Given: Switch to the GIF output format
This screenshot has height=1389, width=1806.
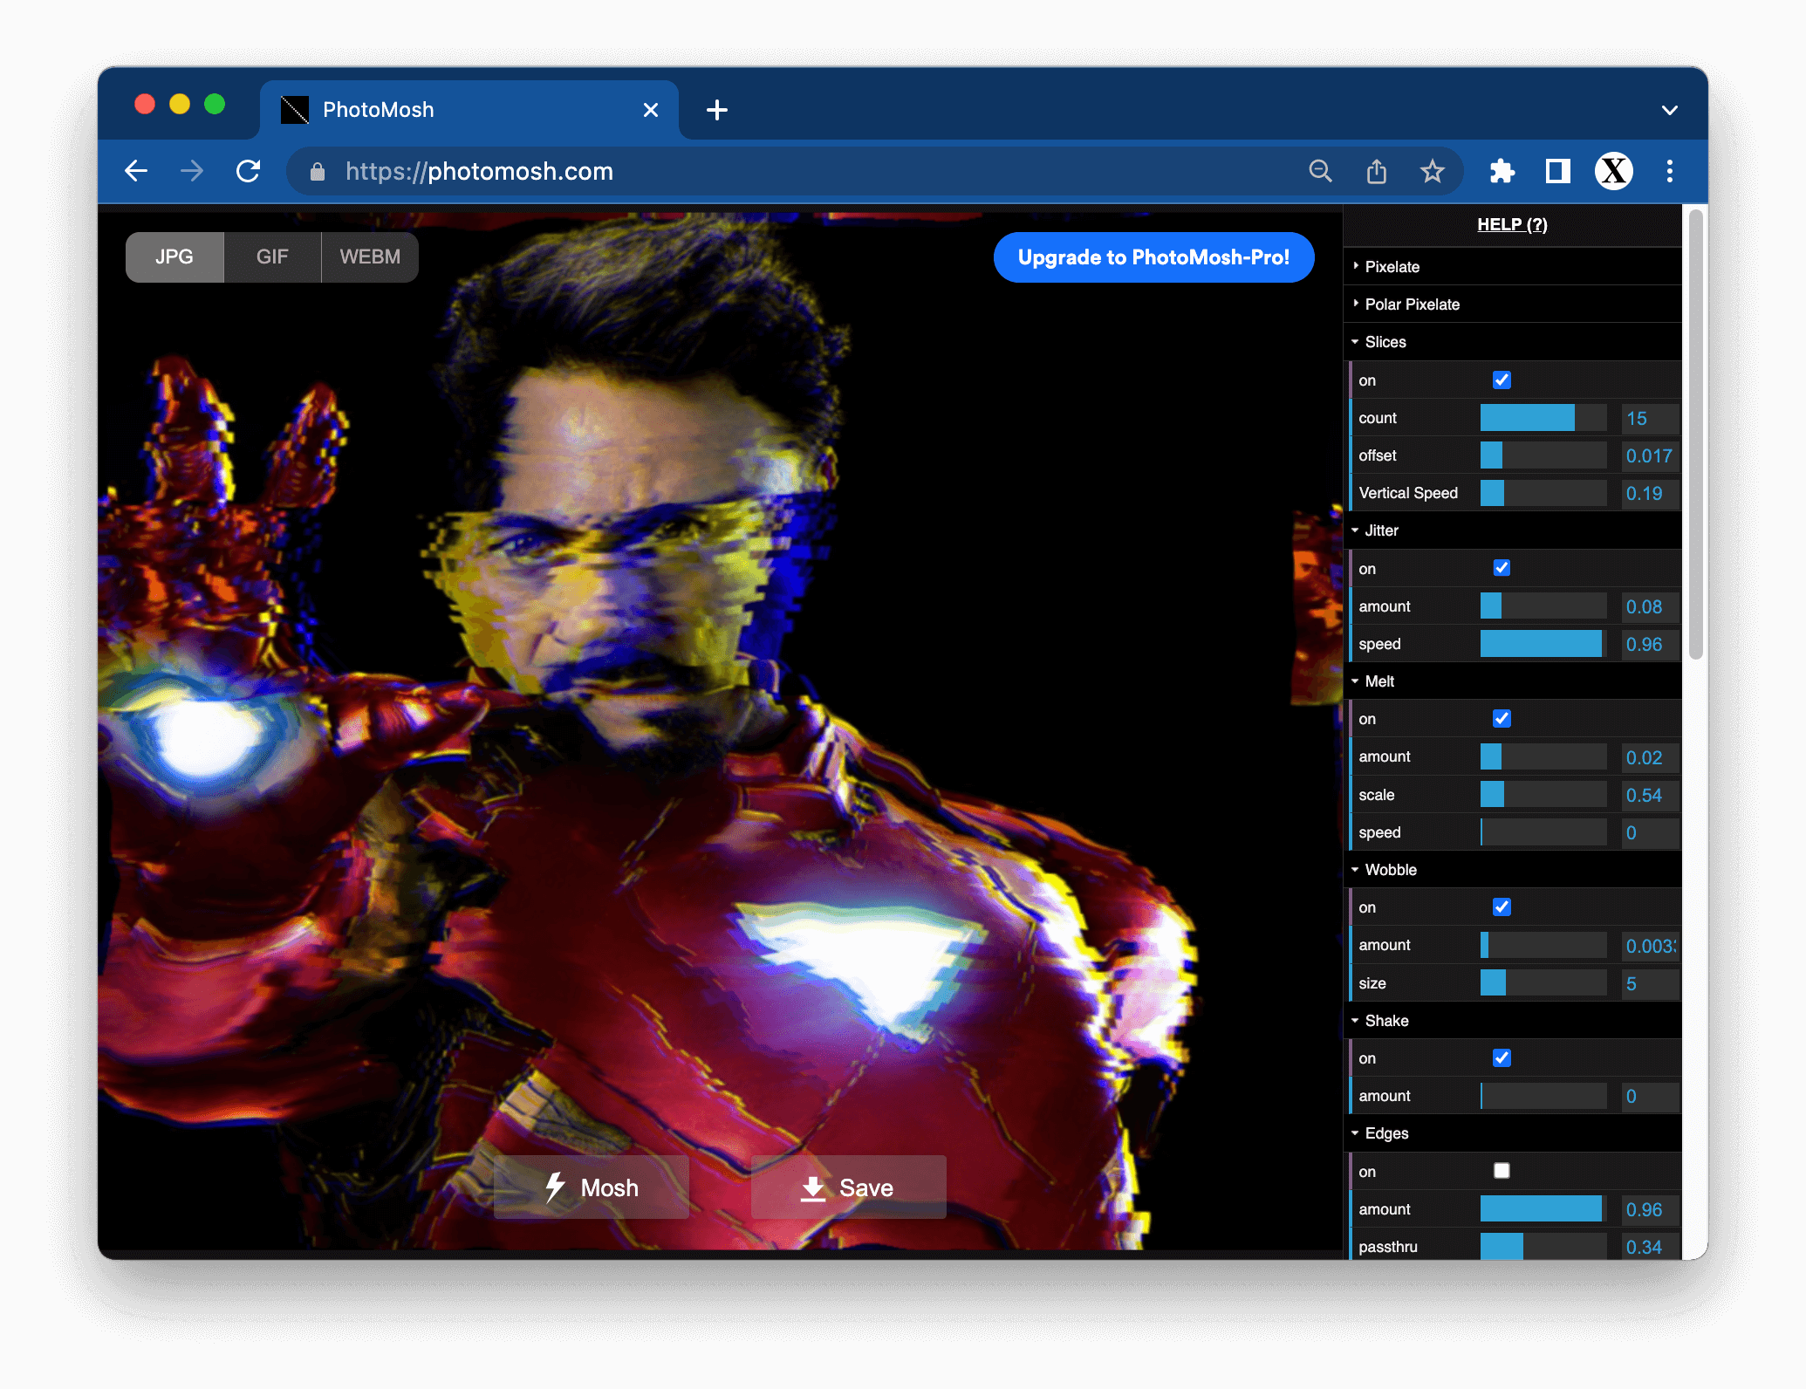Looking at the screenshot, I should [x=272, y=257].
